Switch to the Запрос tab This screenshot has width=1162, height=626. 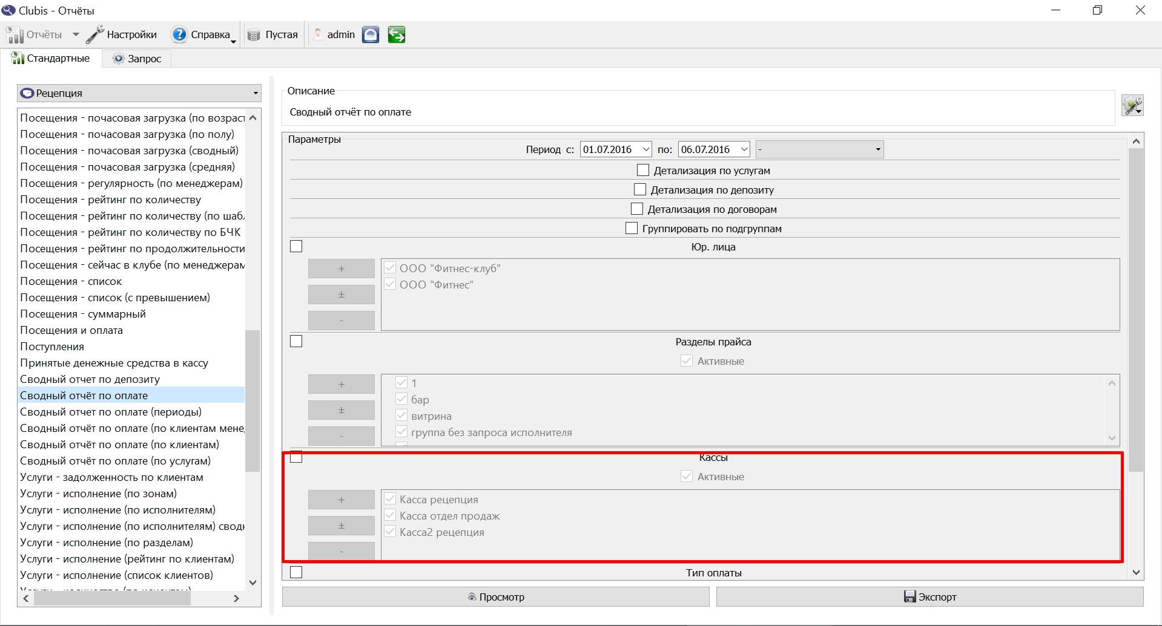click(137, 59)
